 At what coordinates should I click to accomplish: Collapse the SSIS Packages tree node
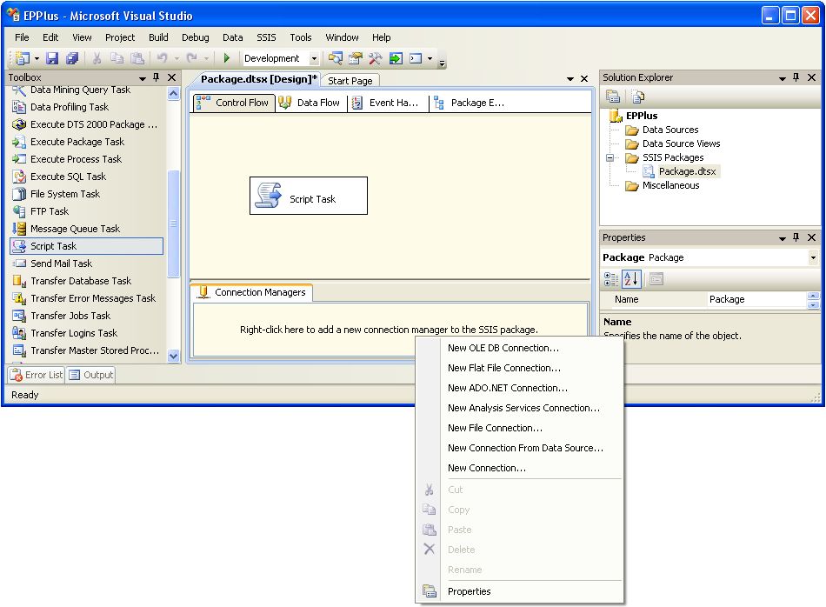tap(611, 158)
